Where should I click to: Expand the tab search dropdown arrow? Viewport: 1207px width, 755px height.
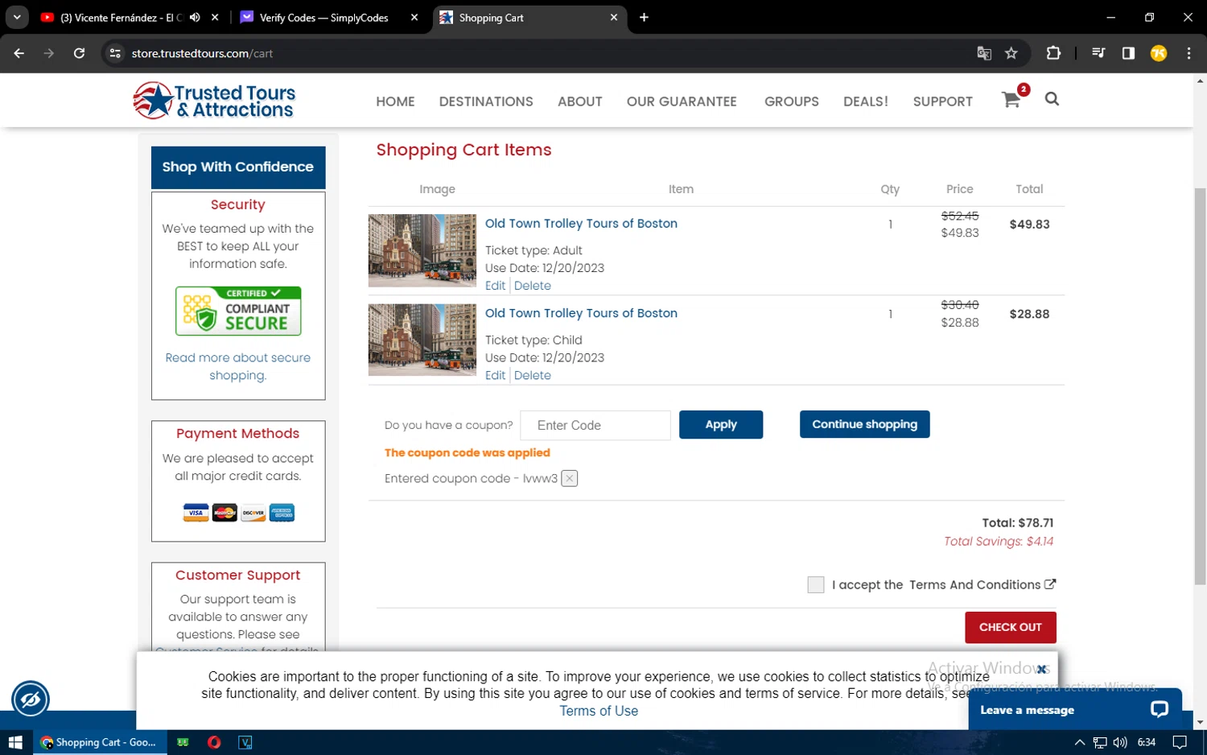(17, 17)
